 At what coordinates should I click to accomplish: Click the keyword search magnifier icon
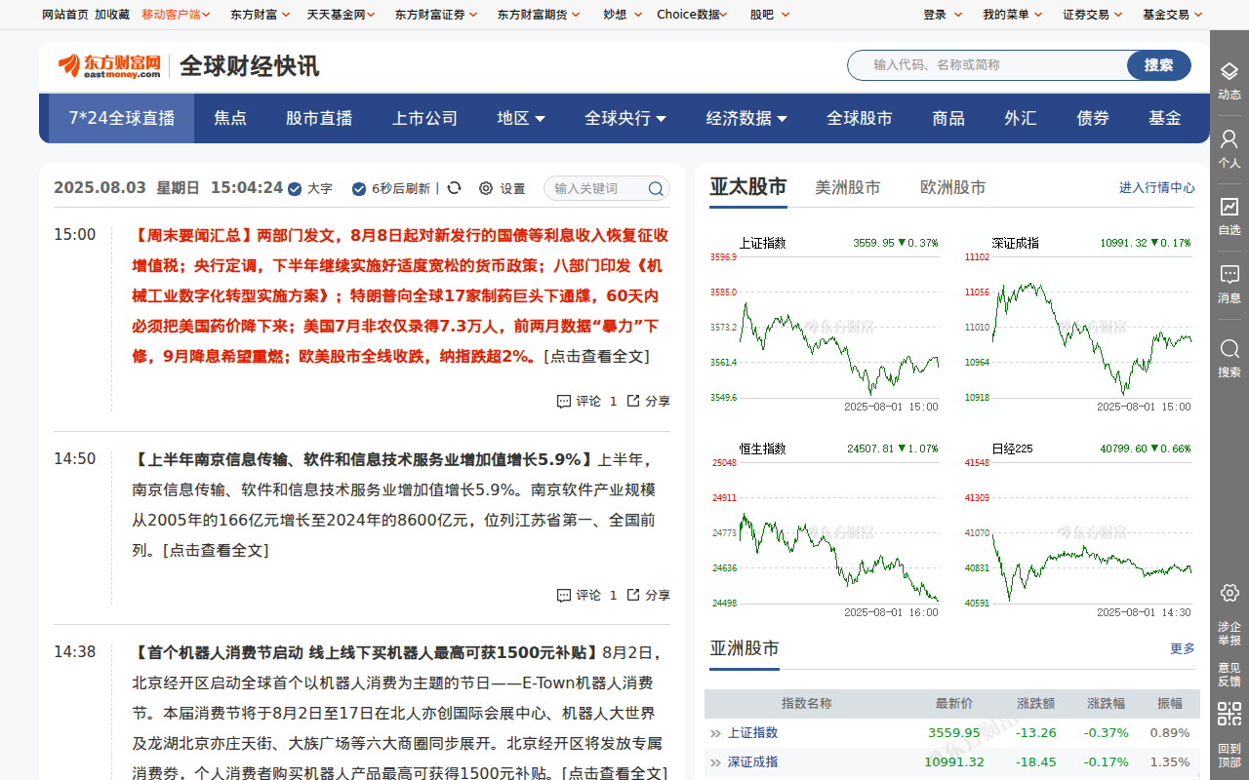coord(656,188)
